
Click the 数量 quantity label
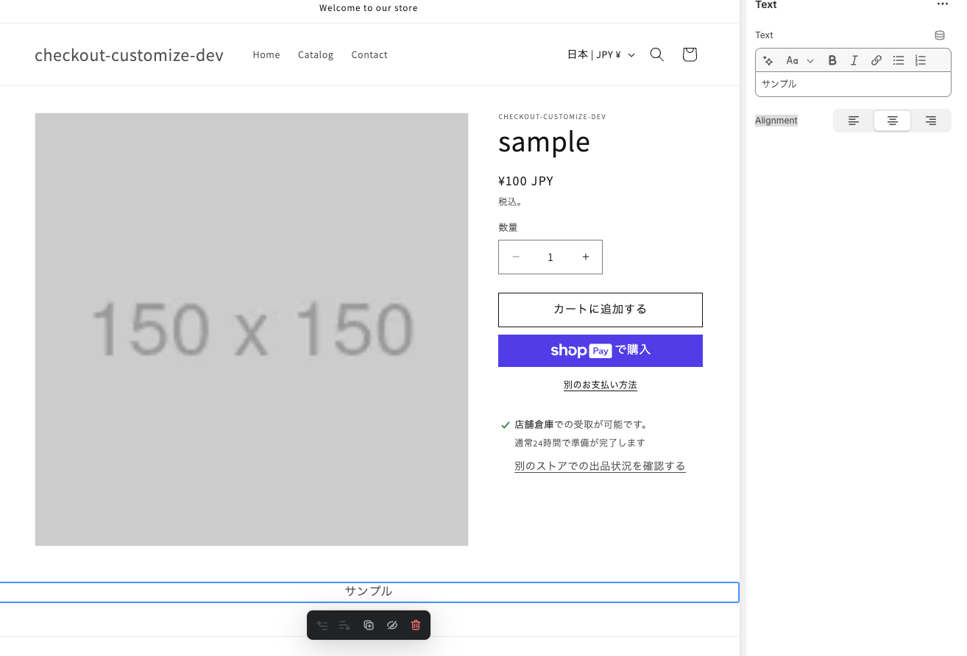click(x=508, y=228)
